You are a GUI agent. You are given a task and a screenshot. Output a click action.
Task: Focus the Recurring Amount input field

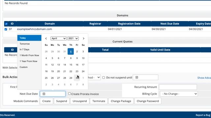(178, 87)
